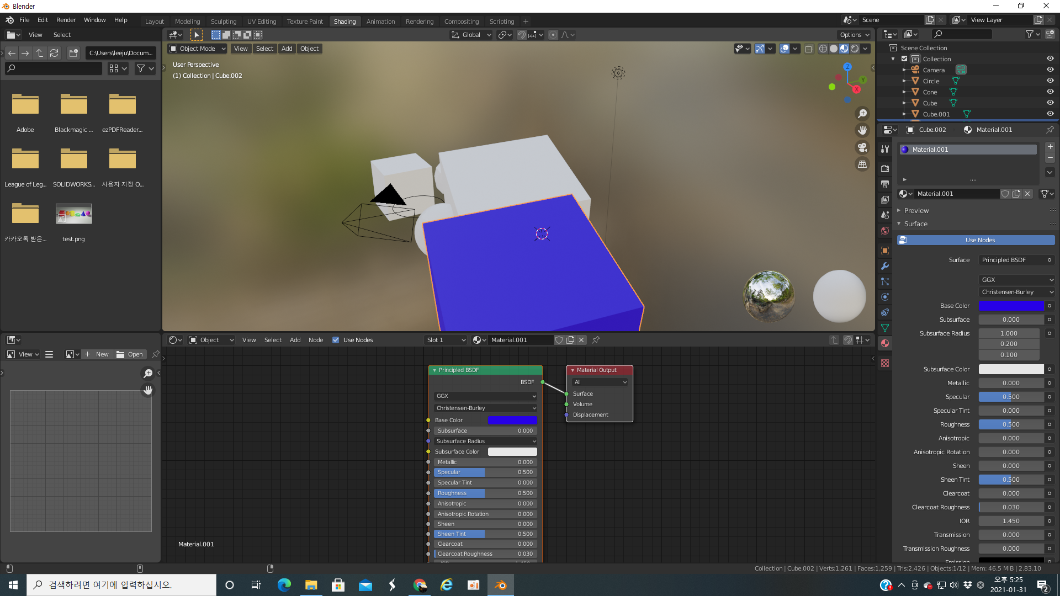This screenshot has height=596, width=1060.
Task: Toggle camera view icon in viewport
Action: click(862, 147)
